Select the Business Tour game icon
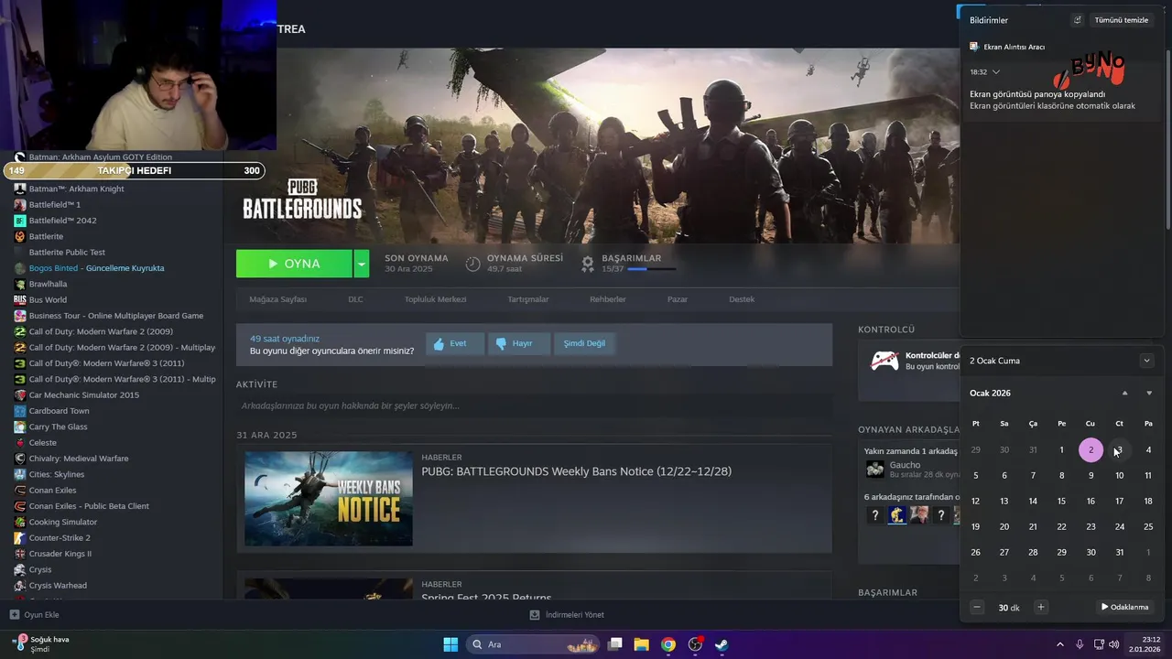The height and width of the screenshot is (659, 1172). point(20,316)
